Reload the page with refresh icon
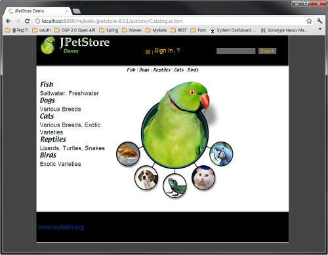328x255 pixels. [x=27, y=21]
